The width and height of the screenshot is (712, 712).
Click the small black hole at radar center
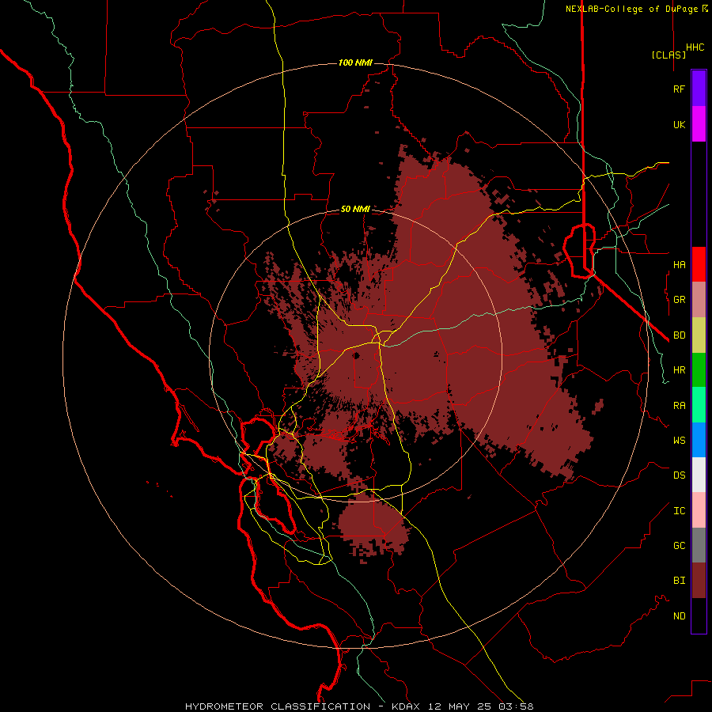click(x=357, y=355)
